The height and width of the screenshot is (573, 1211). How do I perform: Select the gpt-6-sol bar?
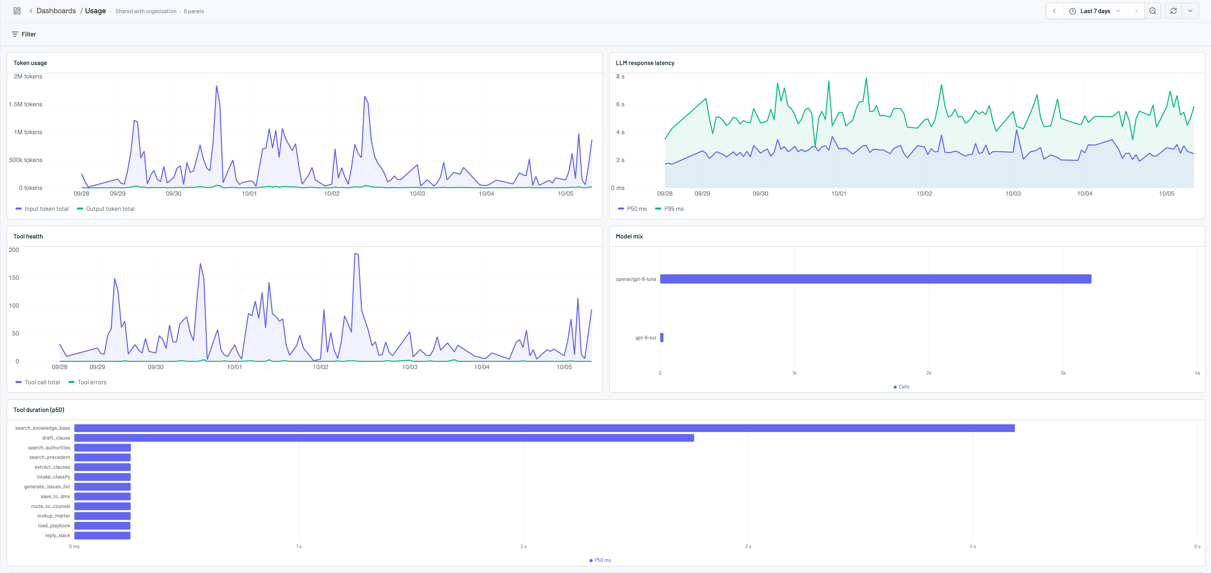tap(662, 338)
